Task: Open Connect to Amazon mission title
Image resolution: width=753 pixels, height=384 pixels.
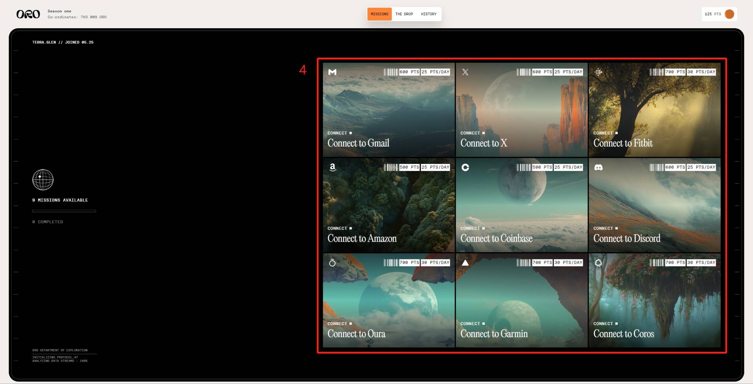Action: click(x=362, y=238)
